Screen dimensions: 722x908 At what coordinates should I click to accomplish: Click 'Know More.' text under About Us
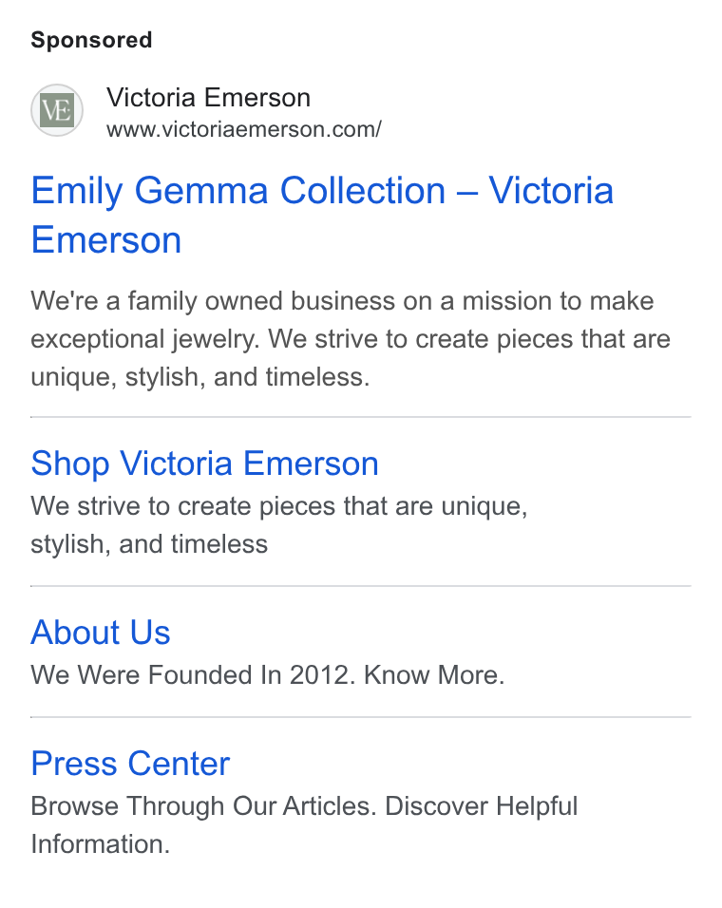434,675
